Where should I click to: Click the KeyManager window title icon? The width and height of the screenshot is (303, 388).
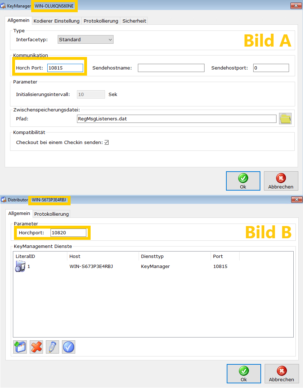tap(3, 6)
